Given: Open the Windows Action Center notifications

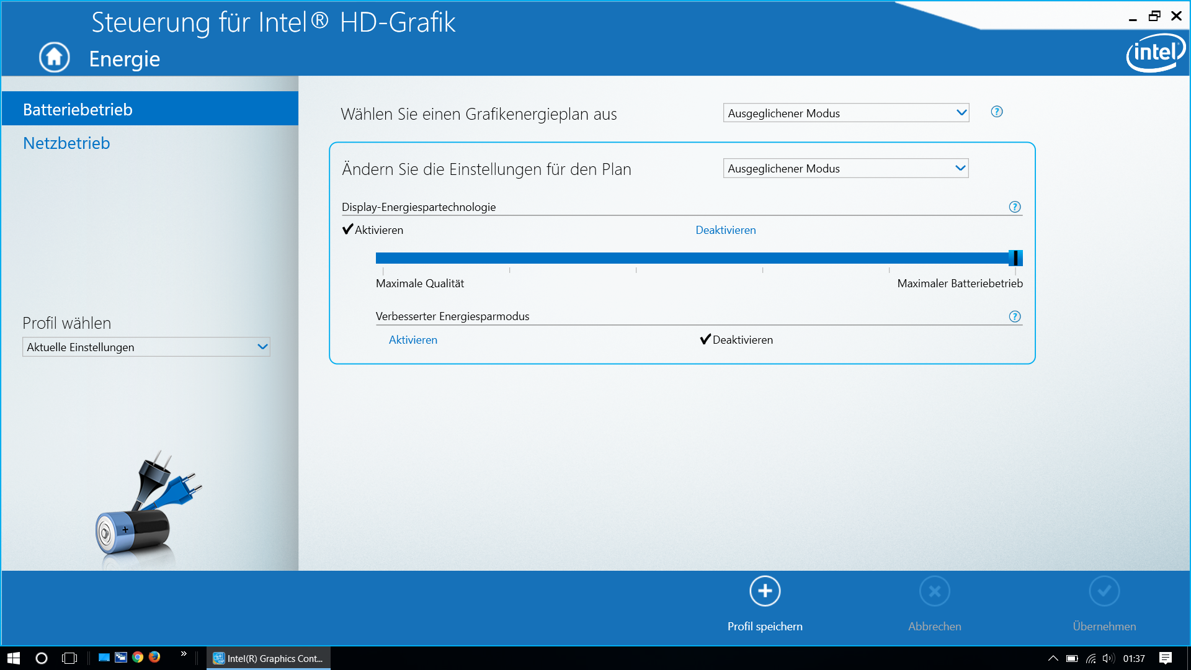Looking at the screenshot, I should pyautogui.click(x=1165, y=658).
